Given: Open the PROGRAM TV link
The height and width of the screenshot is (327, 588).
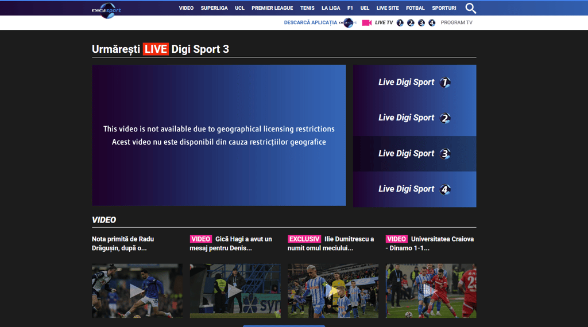Looking at the screenshot, I should click(457, 22).
